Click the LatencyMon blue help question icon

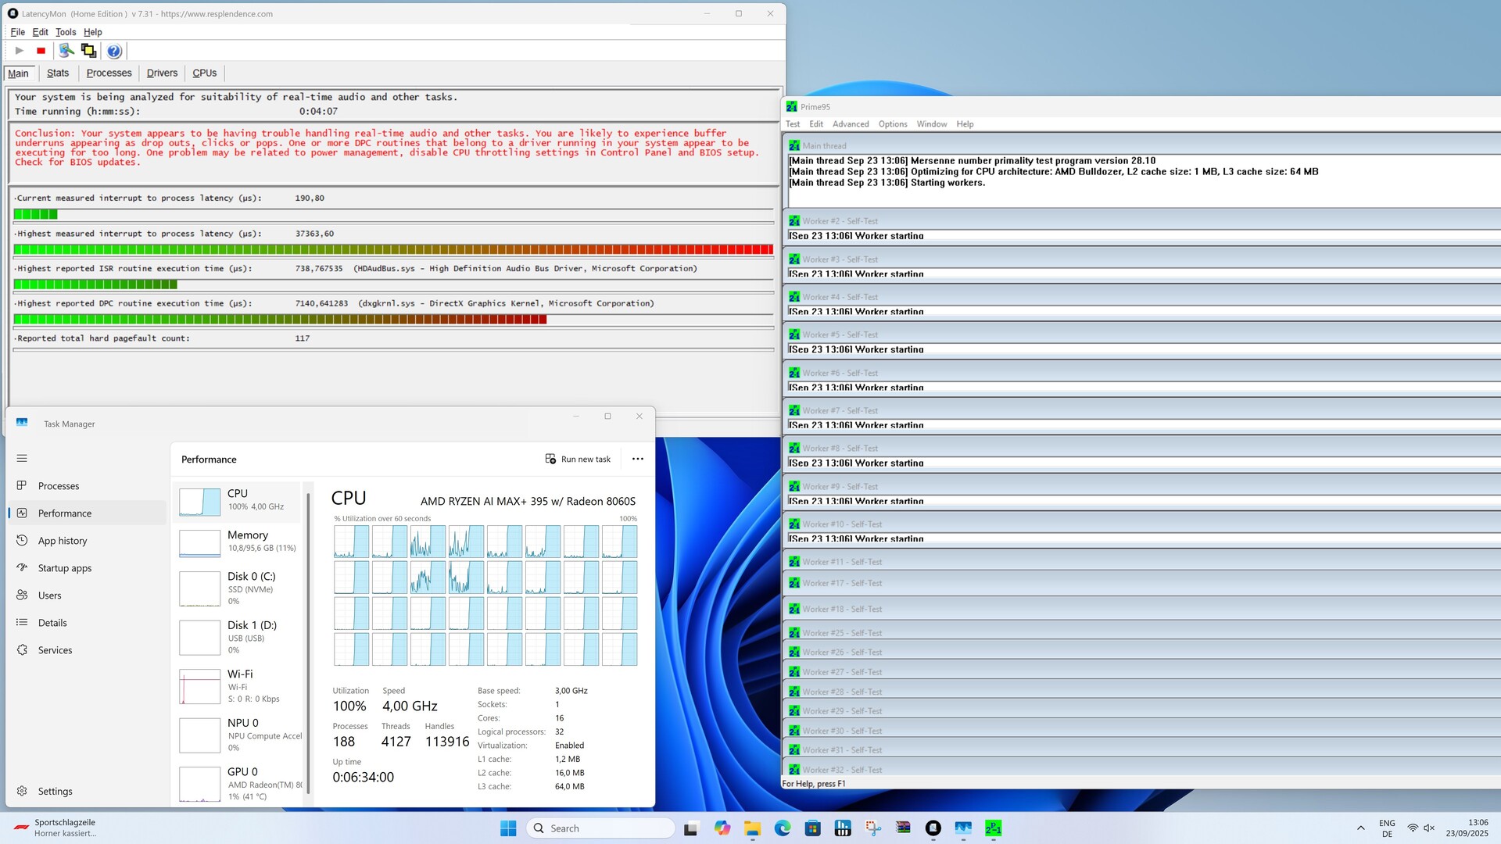[x=114, y=51]
